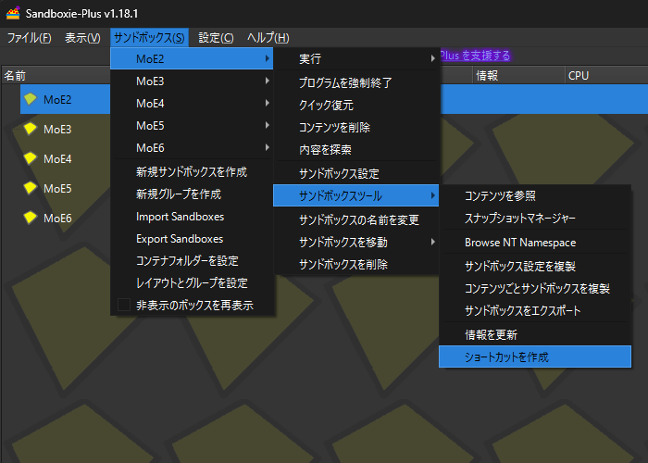
Task: Click the 名前 column header
Action: 56,76
